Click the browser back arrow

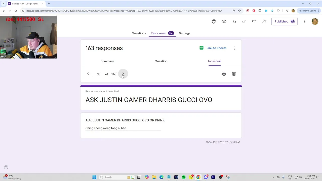(4, 11)
